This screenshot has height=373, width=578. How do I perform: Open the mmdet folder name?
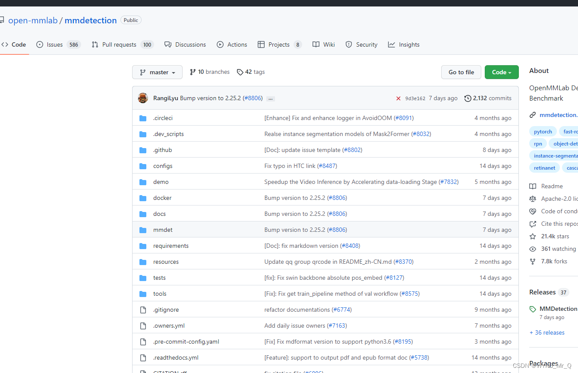coord(163,230)
